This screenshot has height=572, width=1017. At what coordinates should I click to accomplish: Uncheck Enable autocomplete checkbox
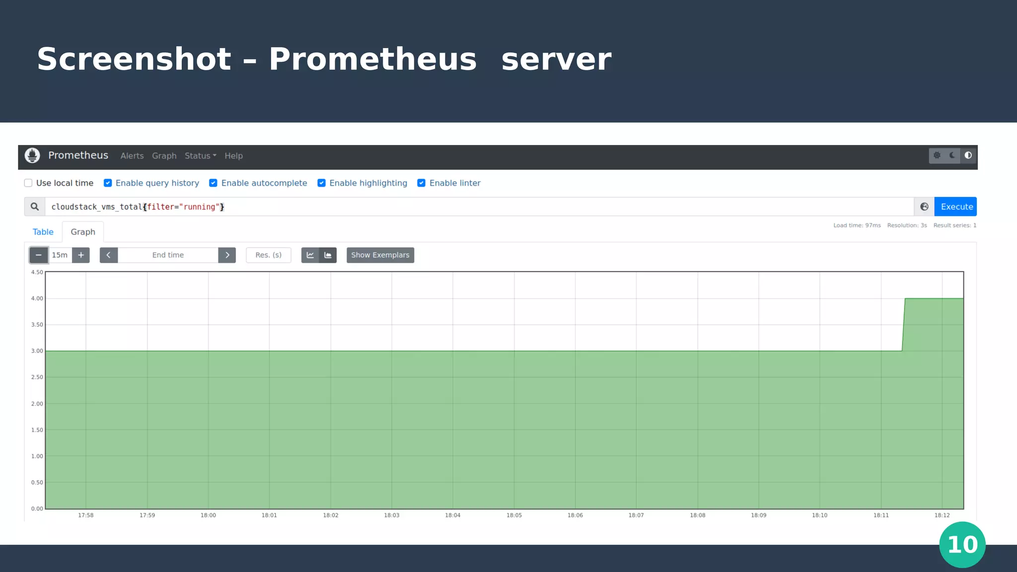(214, 183)
